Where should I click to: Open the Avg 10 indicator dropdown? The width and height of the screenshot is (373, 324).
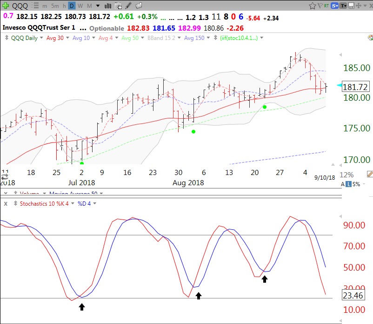[x=93, y=38]
